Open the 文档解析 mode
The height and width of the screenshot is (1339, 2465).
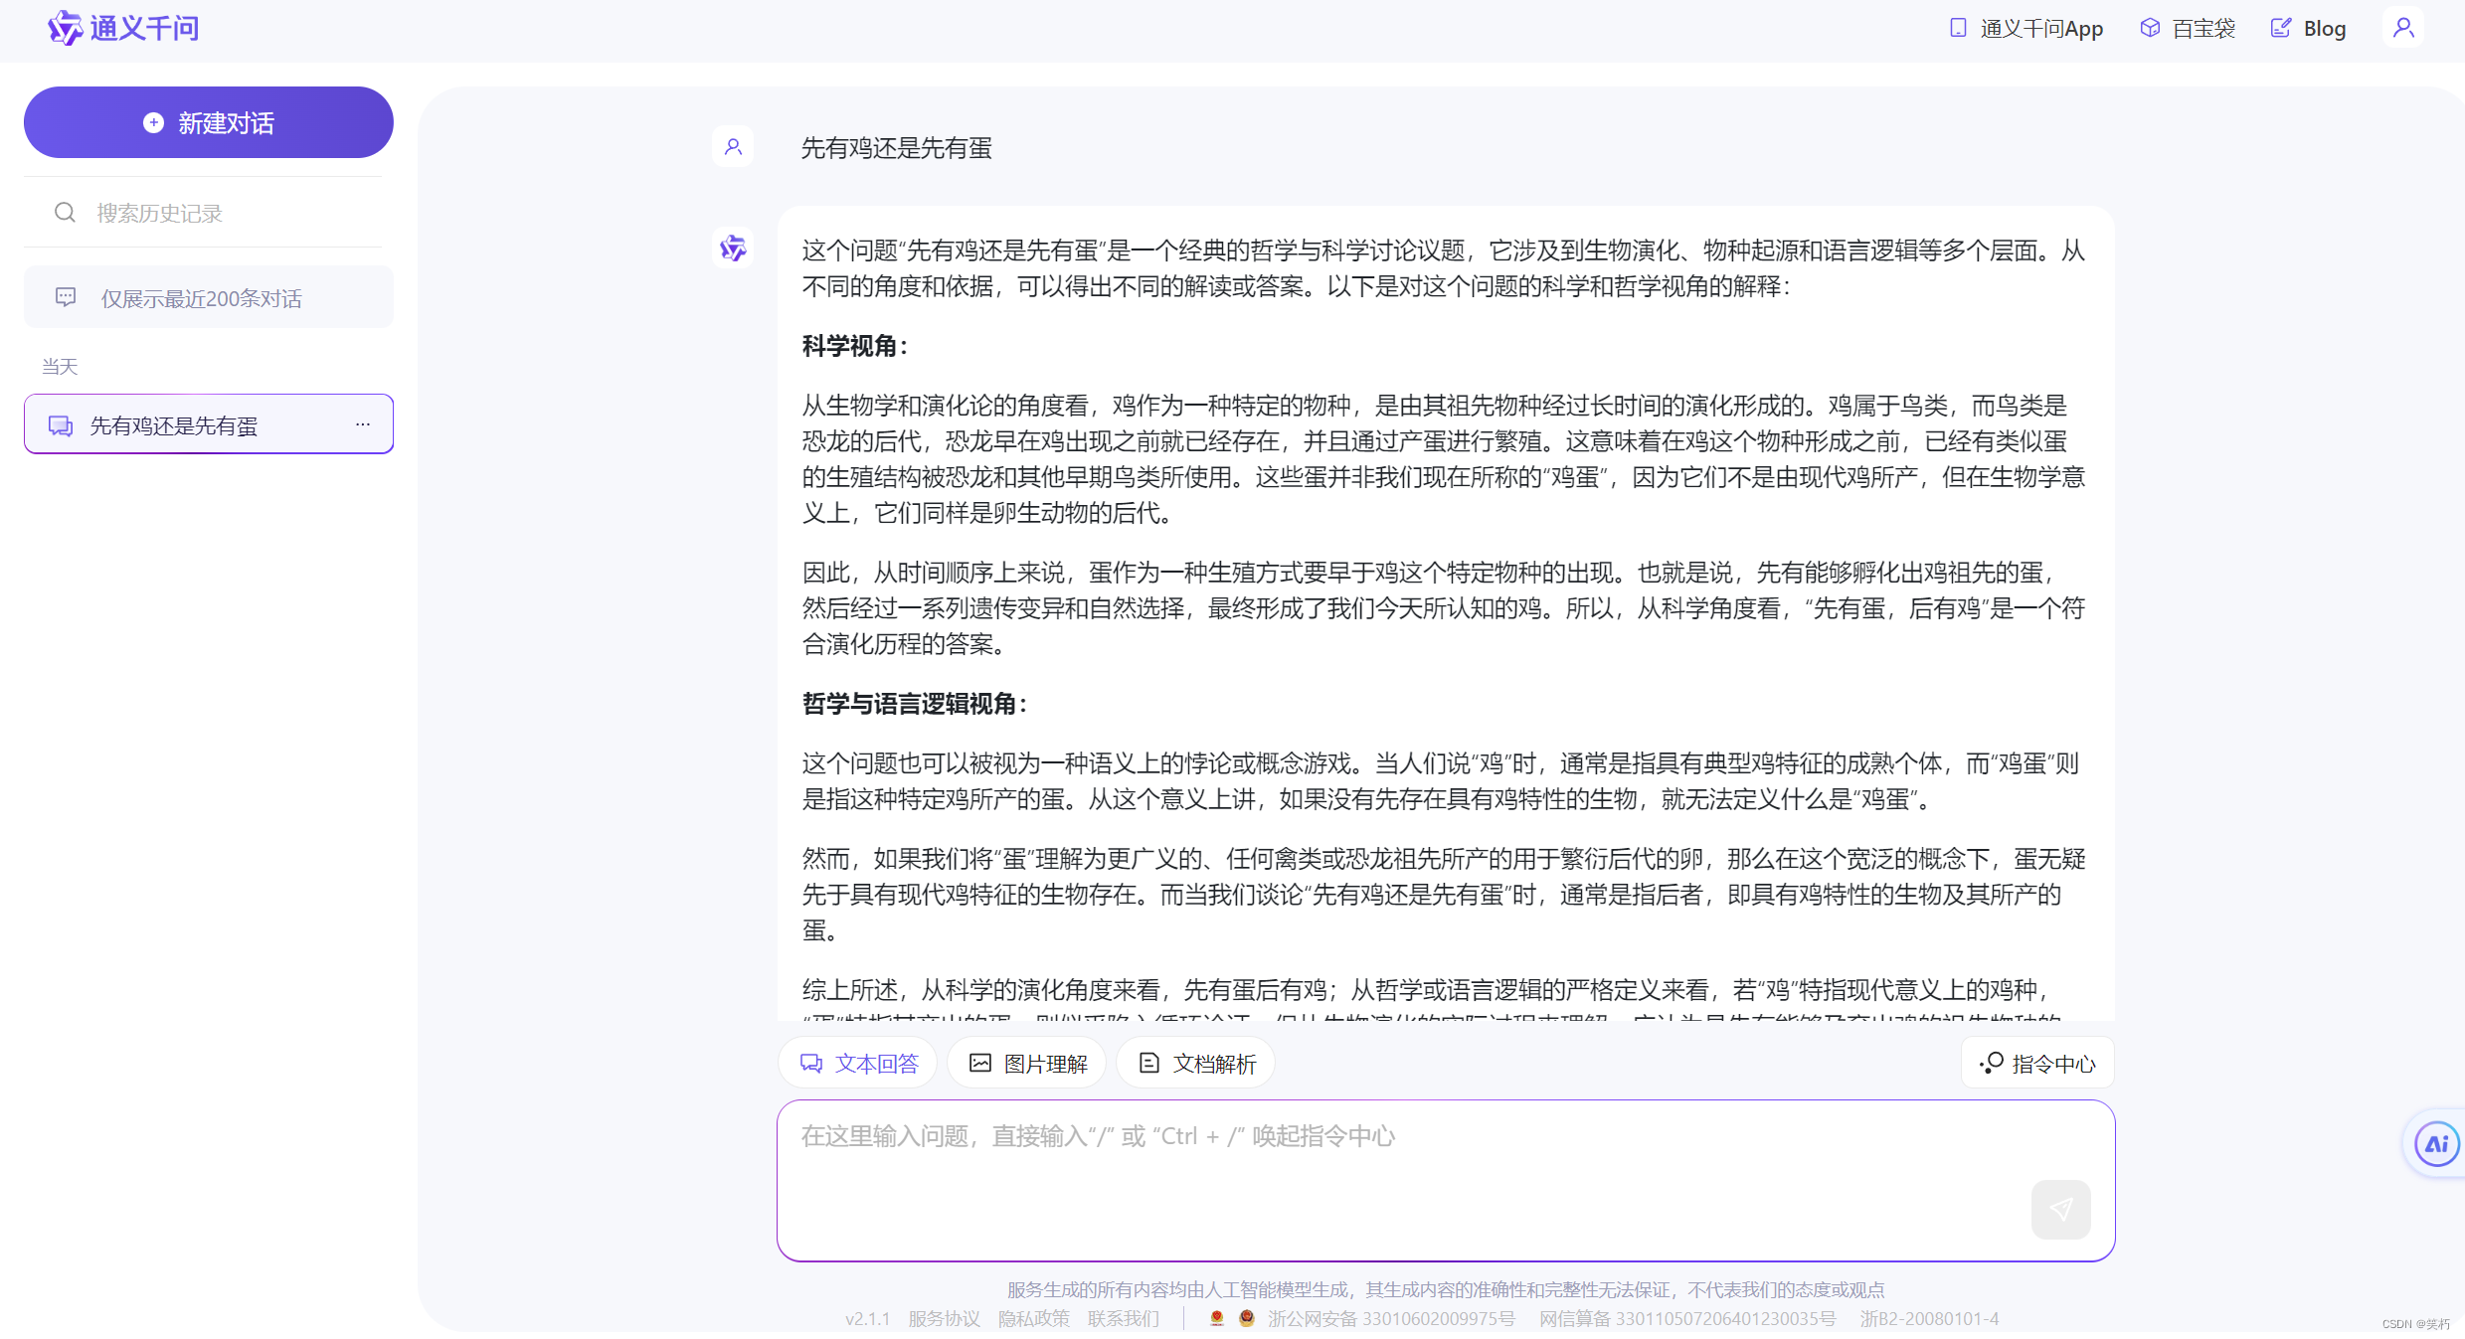[x=1195, y=1063]
